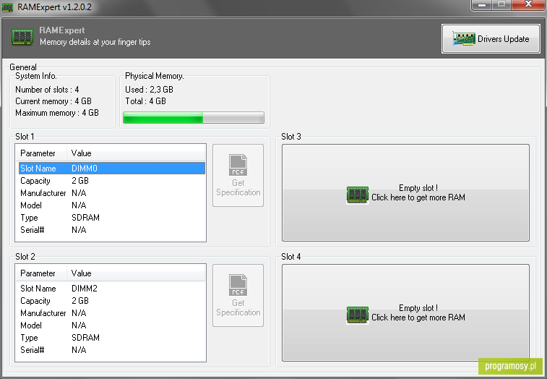Click Slot 4 empty slot text to get more RAM
The image size is (547, 379).
(418, 313)
